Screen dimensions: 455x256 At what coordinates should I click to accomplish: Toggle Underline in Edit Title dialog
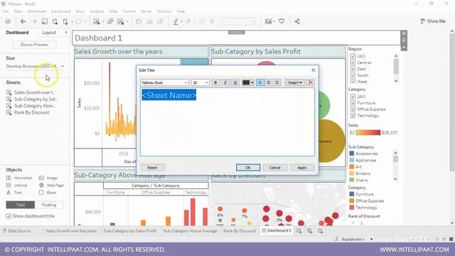click(235, 82)
